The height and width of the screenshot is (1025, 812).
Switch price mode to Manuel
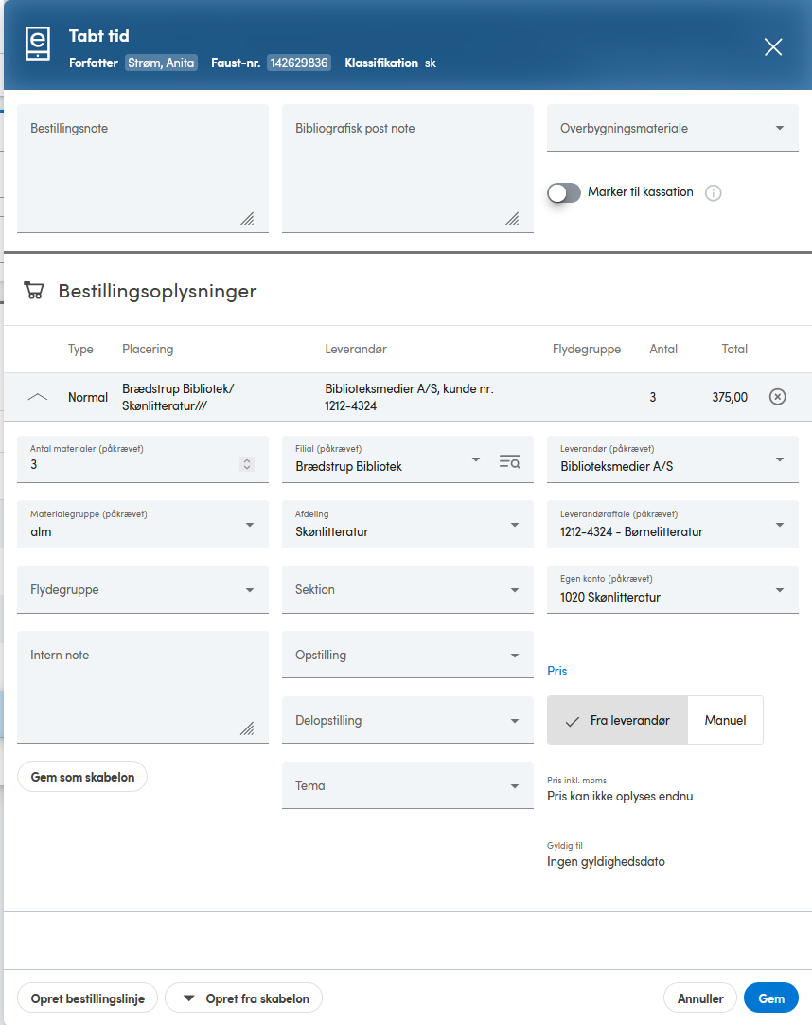pyautogui.click(x=725, y=720)
